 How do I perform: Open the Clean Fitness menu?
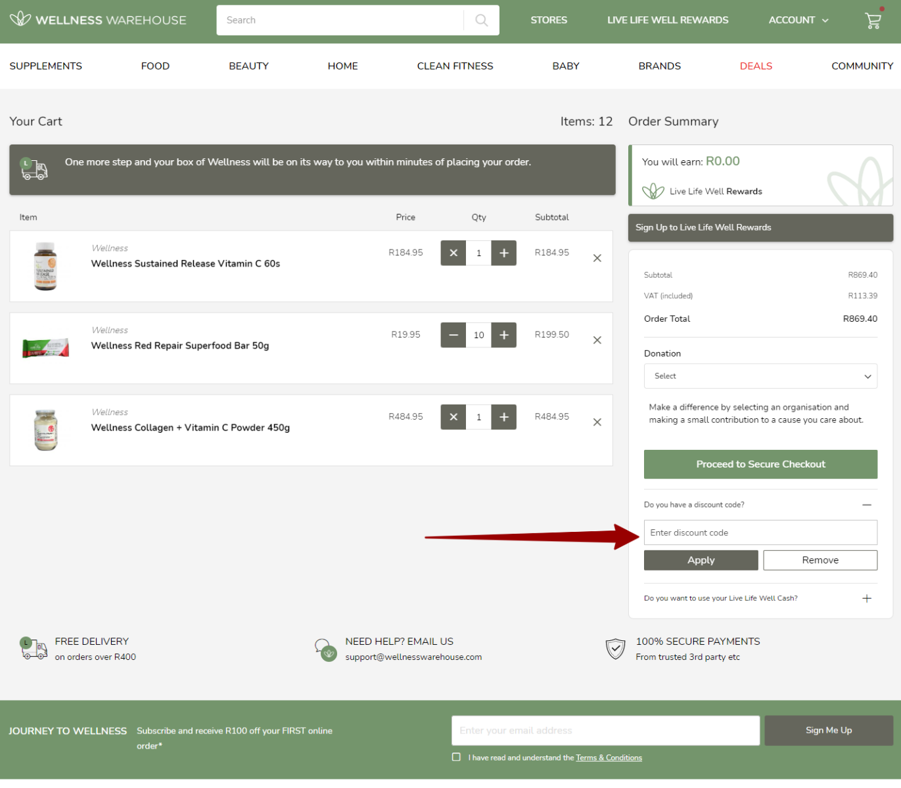coord(455,66)
